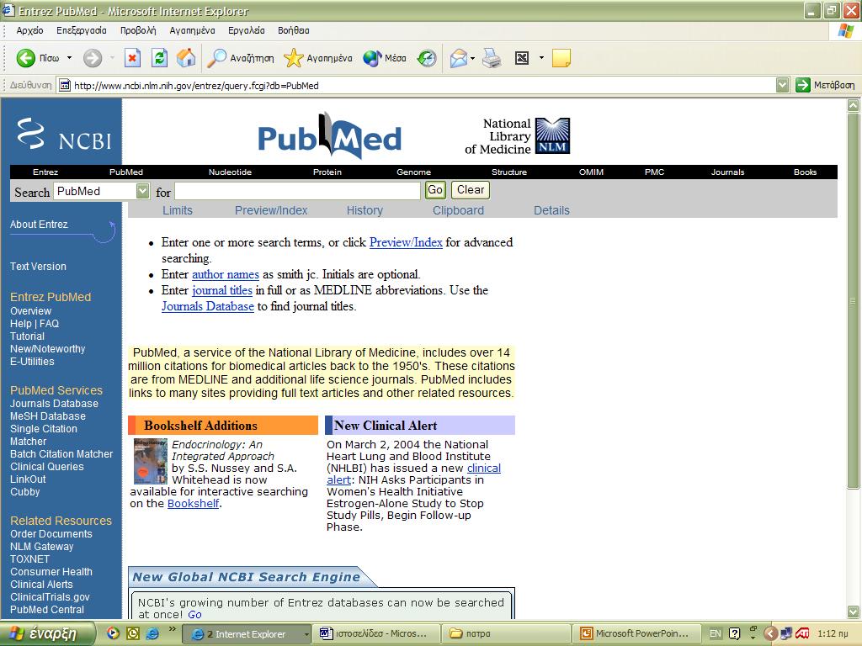The height and width of the screenshot is (646, 862).
Task: Click the National Library of Medicine logo
Action: click(518, 135)
